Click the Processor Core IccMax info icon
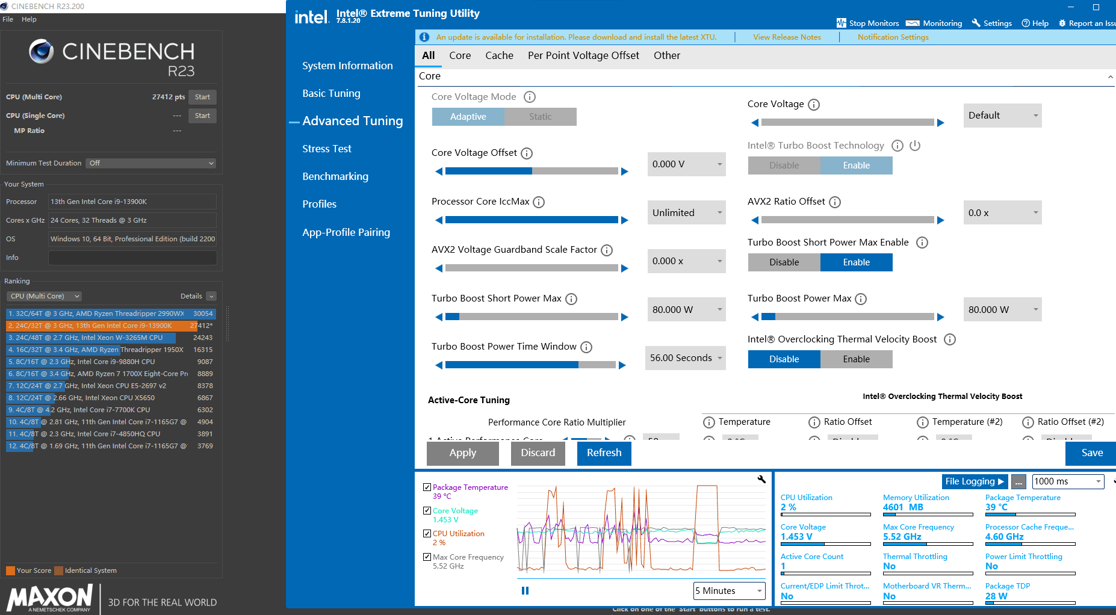Screen dimensions: 1116x615 [x=539, y=202]
